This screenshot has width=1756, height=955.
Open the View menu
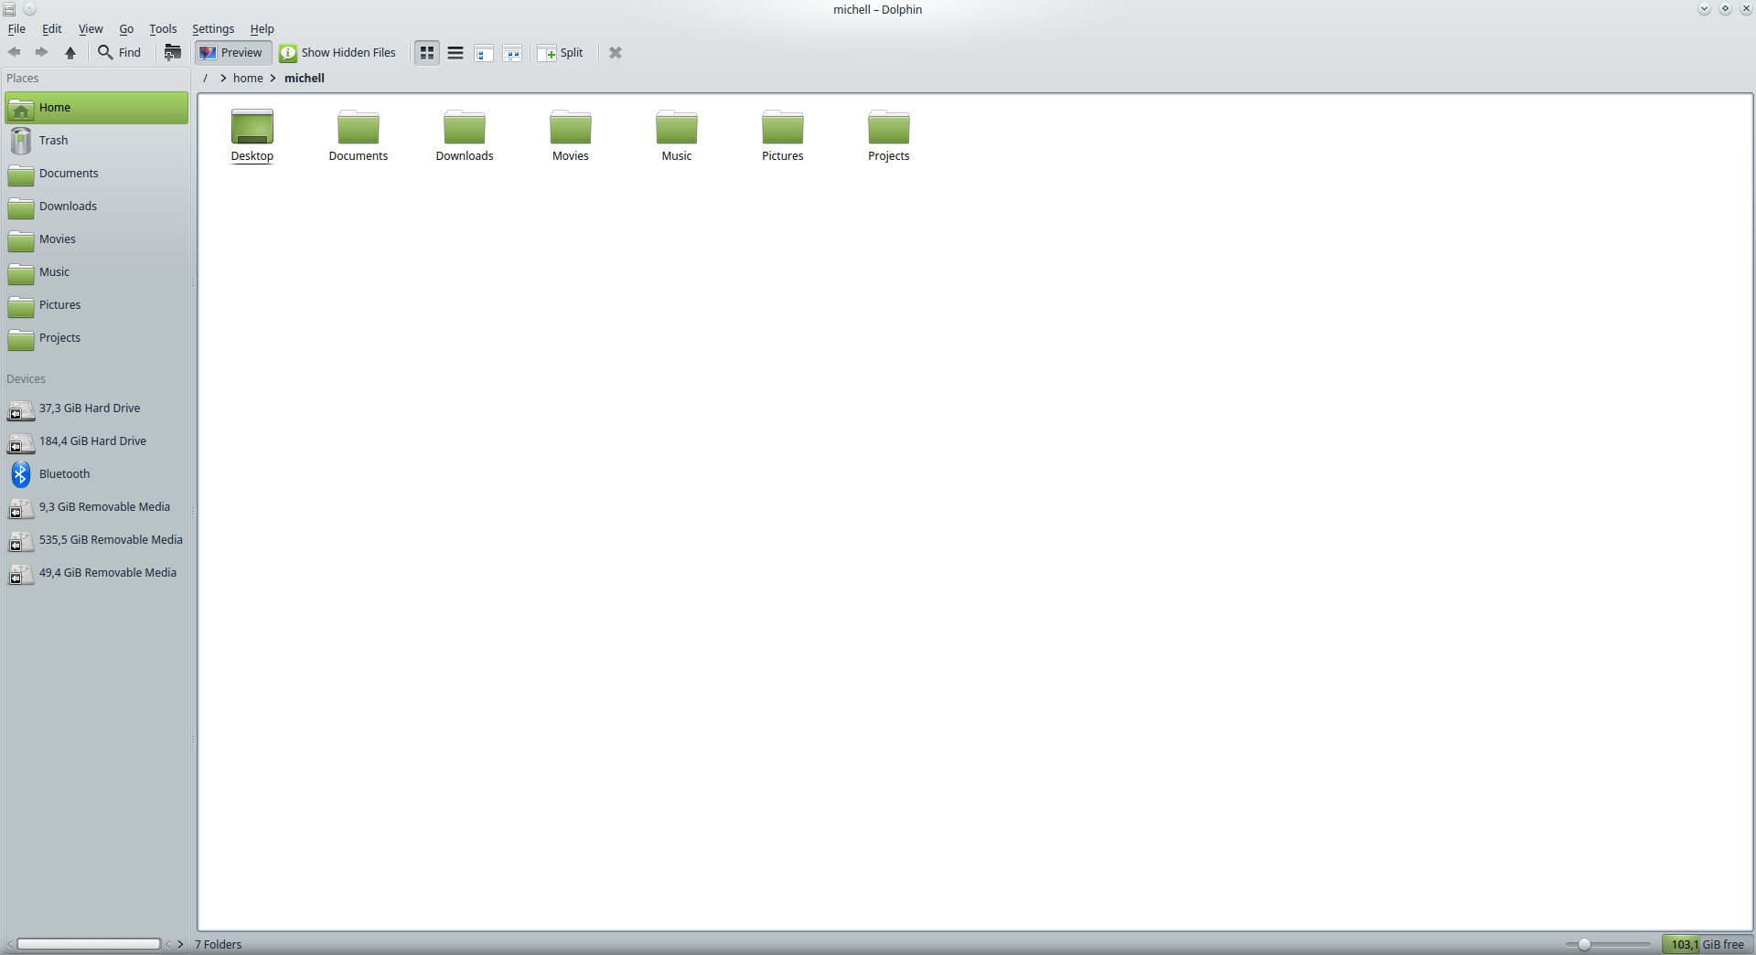point(91,28)
